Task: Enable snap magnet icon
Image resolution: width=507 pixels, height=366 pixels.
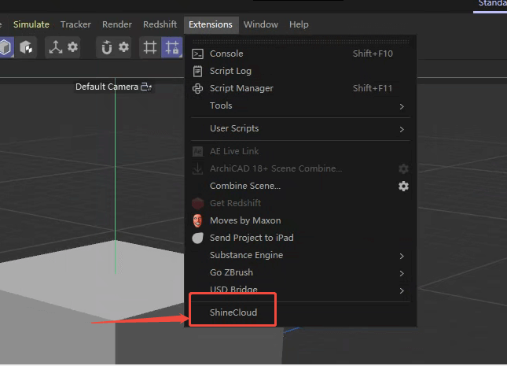Action: [107, 47]
